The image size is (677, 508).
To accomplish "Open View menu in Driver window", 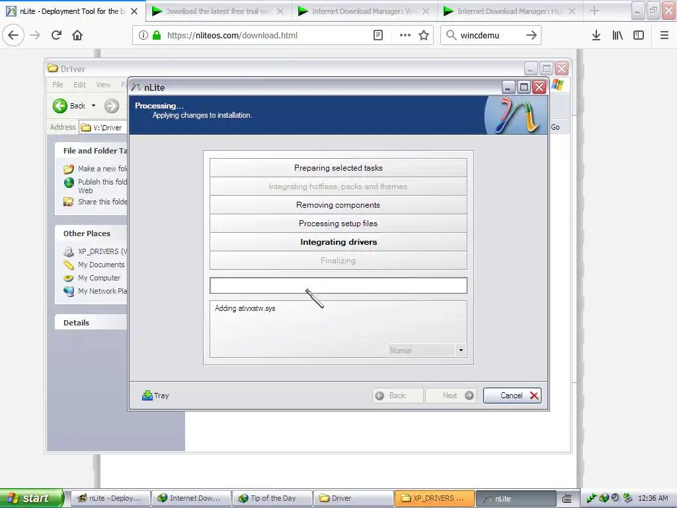I will (103, 85).
